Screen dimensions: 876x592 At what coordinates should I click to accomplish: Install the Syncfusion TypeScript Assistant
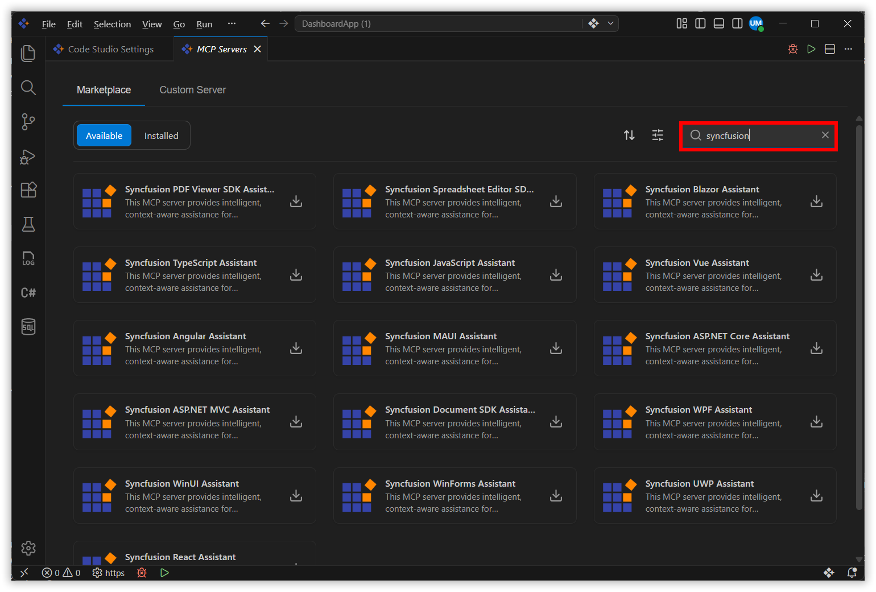click(x=296, y=275)
